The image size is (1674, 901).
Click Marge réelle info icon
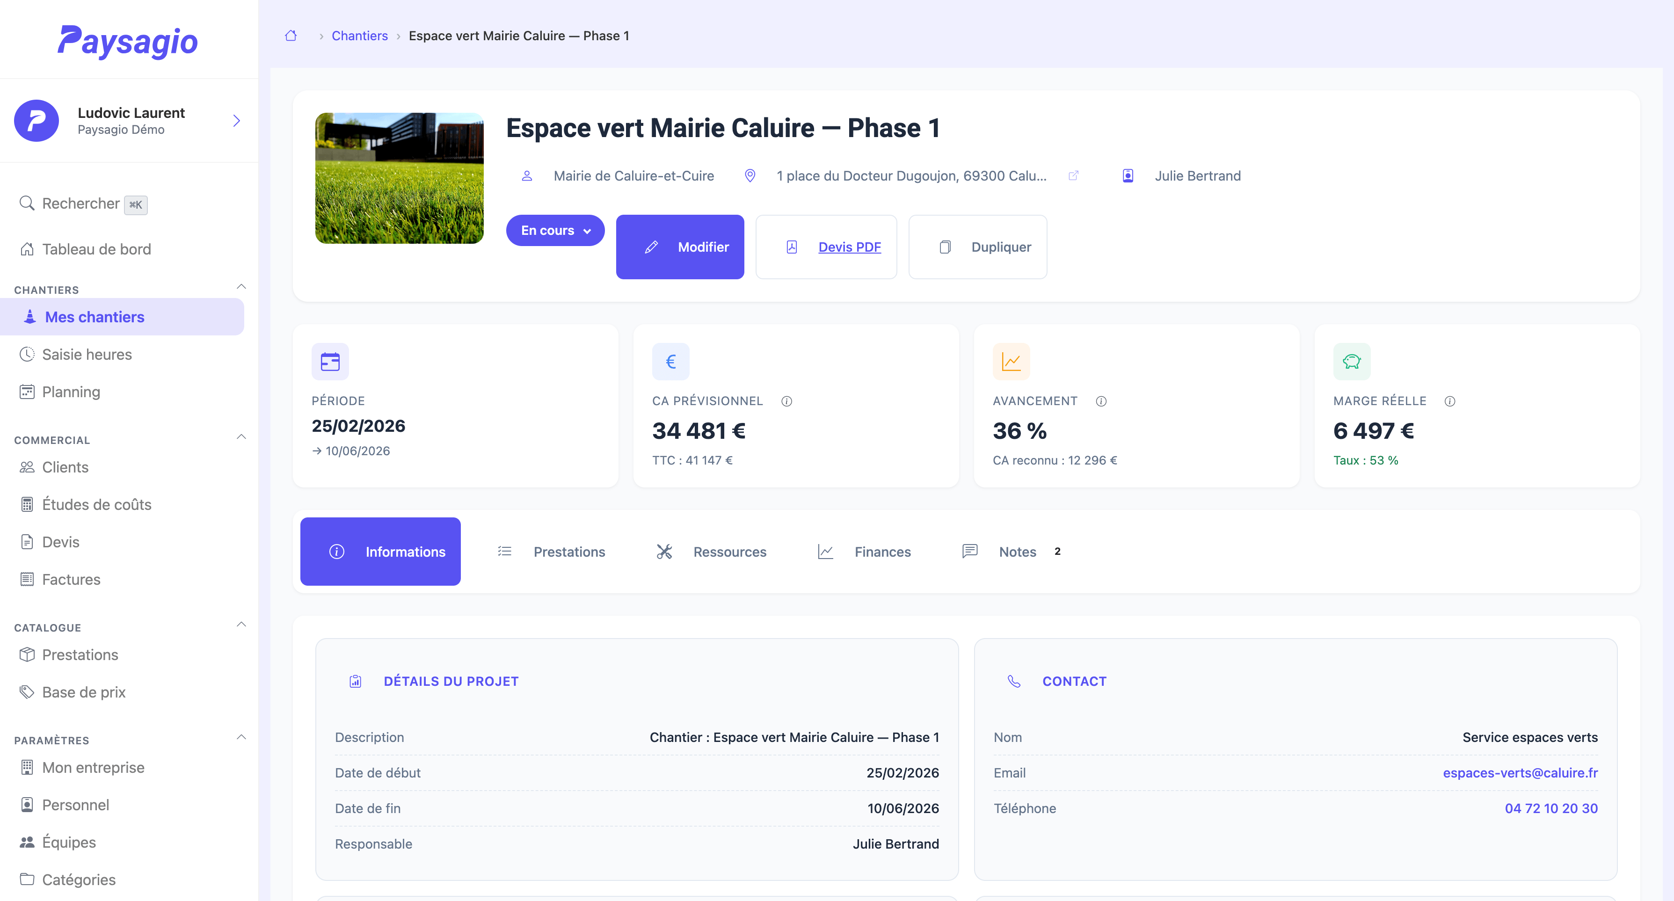coord(1449,401)
